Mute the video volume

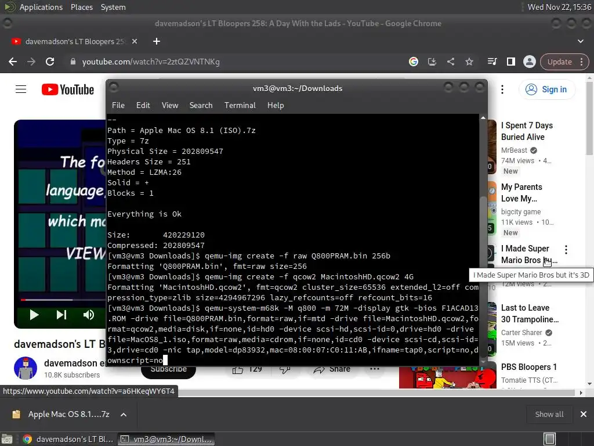[89, 315]
